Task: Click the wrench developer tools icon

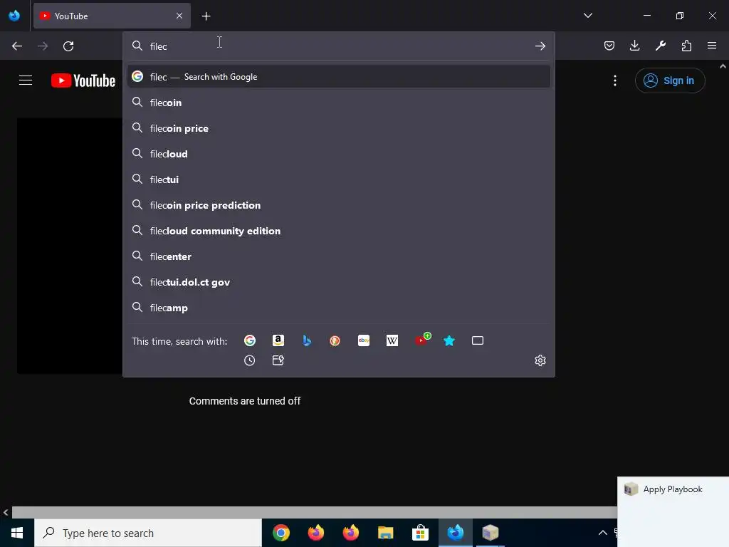Action: click(660, 46)
